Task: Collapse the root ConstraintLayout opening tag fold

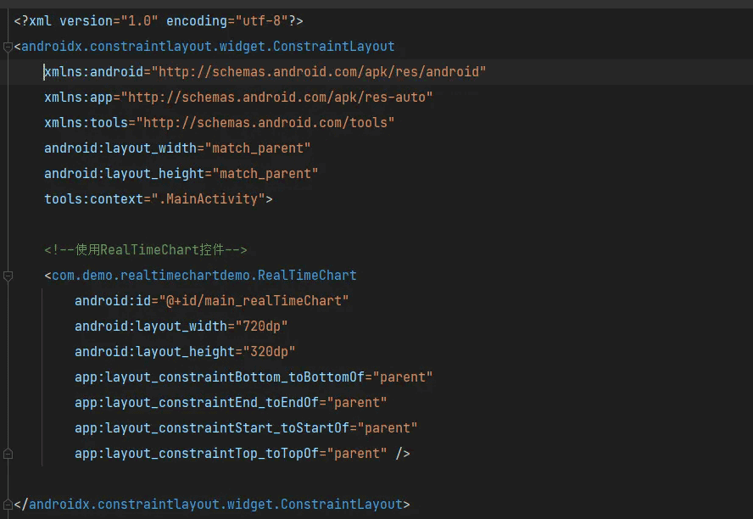Action: click(8, 47)
